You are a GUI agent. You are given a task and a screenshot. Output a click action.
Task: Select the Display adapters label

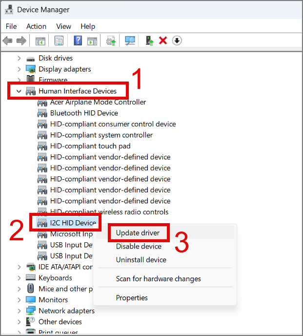(x=65, y=69)
